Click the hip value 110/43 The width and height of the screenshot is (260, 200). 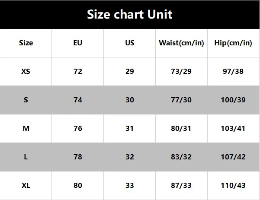click(233, 185)
